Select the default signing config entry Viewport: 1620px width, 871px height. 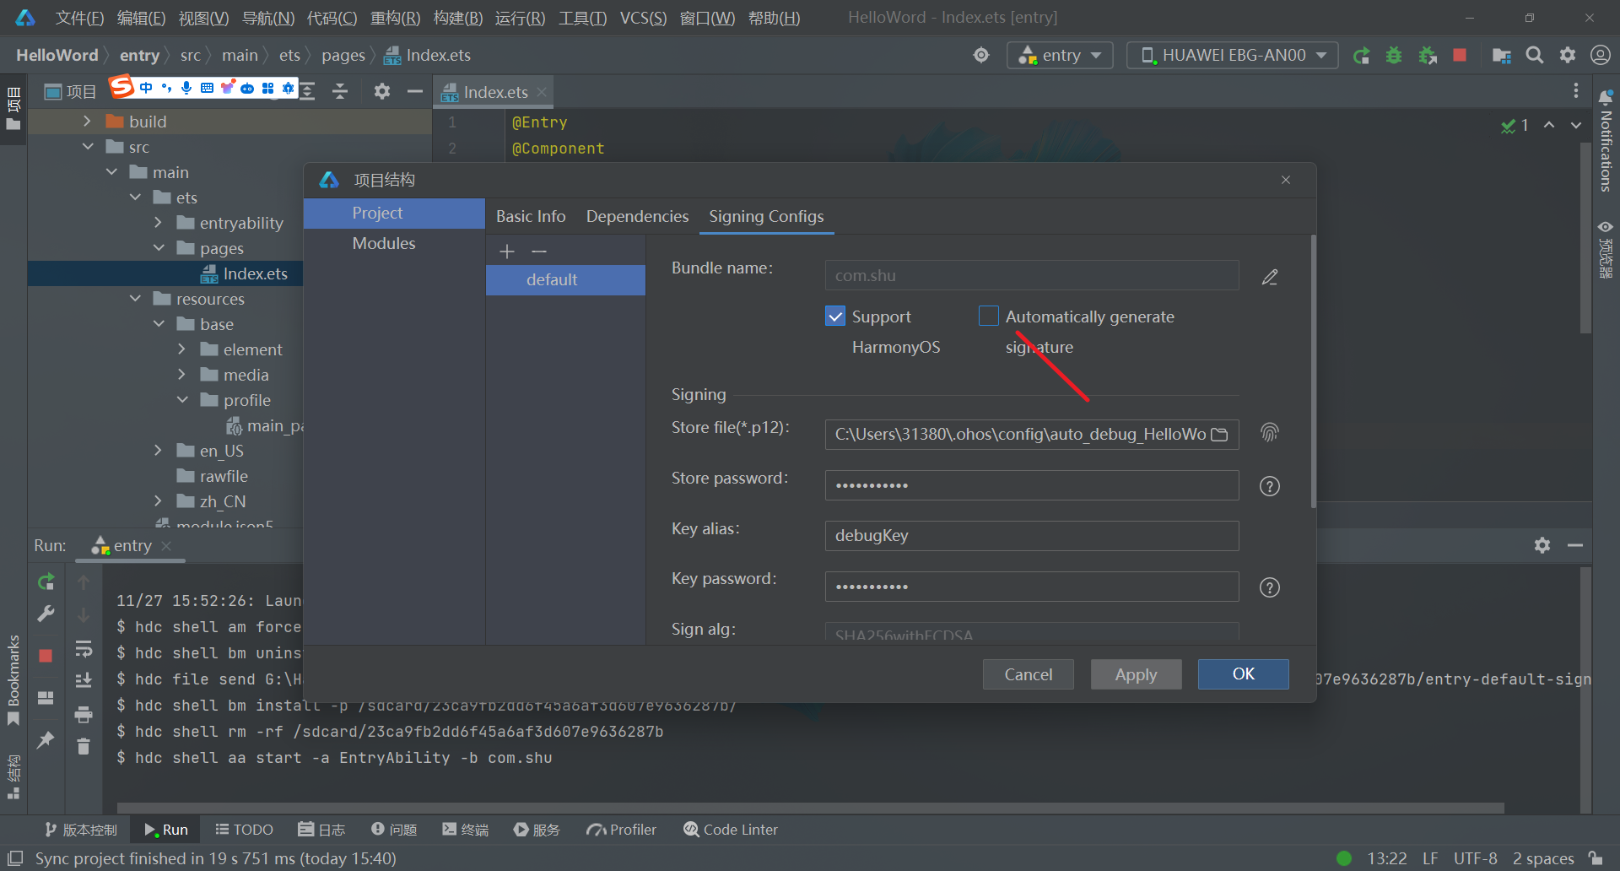point(565,280)
